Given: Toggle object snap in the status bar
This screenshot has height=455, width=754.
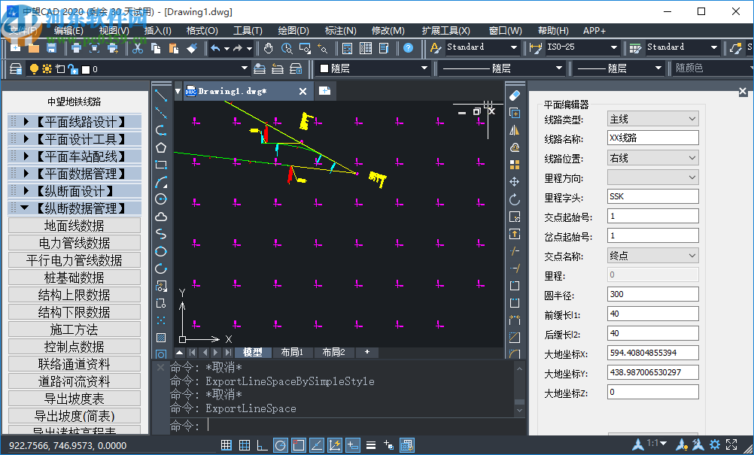Looking at the screenshot, I should point(298,444).
